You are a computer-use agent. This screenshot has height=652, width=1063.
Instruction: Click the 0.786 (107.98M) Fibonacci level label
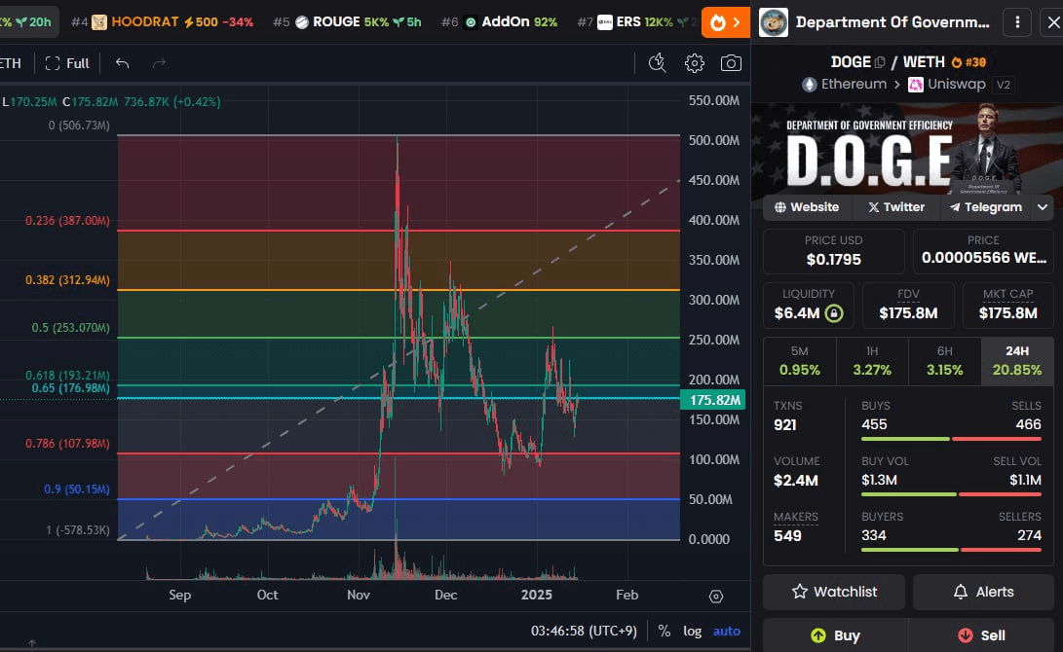coord(68,444)
